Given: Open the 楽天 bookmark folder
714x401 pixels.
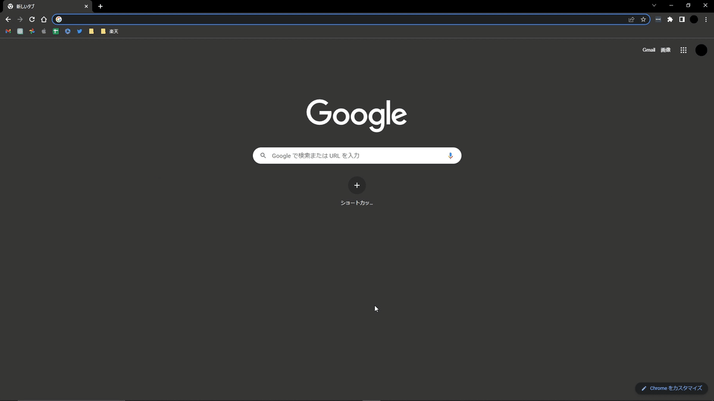Looking at the screenshot, I should coord(109,31).
